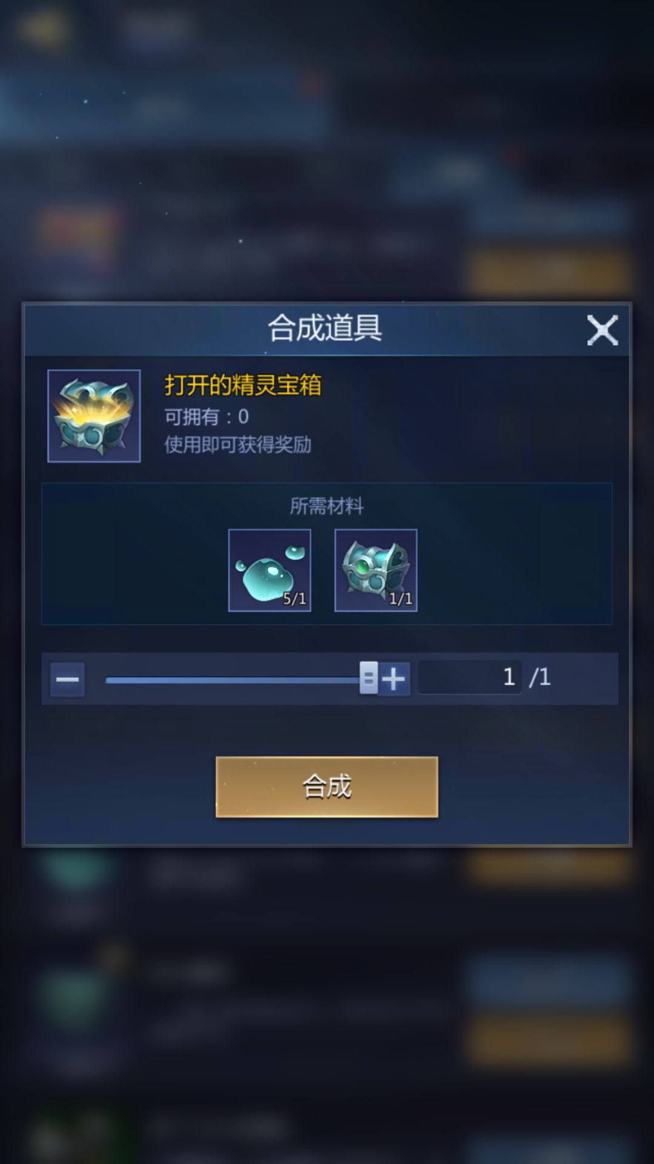Tap the 使用即可获得奖励 description text

click(x=238, y=444)
